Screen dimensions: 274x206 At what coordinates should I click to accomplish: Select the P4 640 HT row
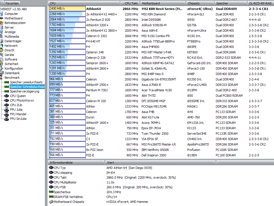161,41
